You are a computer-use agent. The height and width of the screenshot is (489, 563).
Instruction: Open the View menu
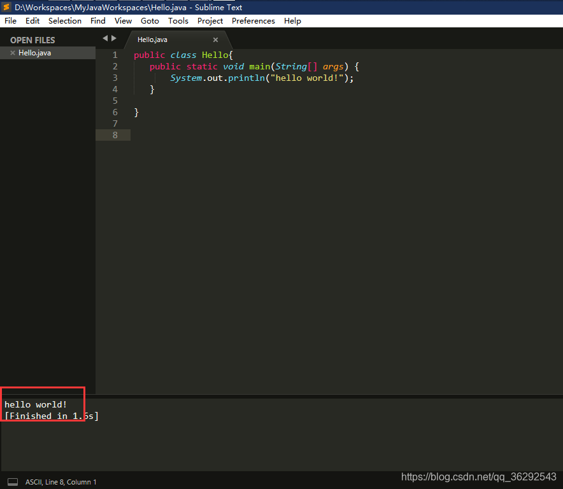point(123,20)
